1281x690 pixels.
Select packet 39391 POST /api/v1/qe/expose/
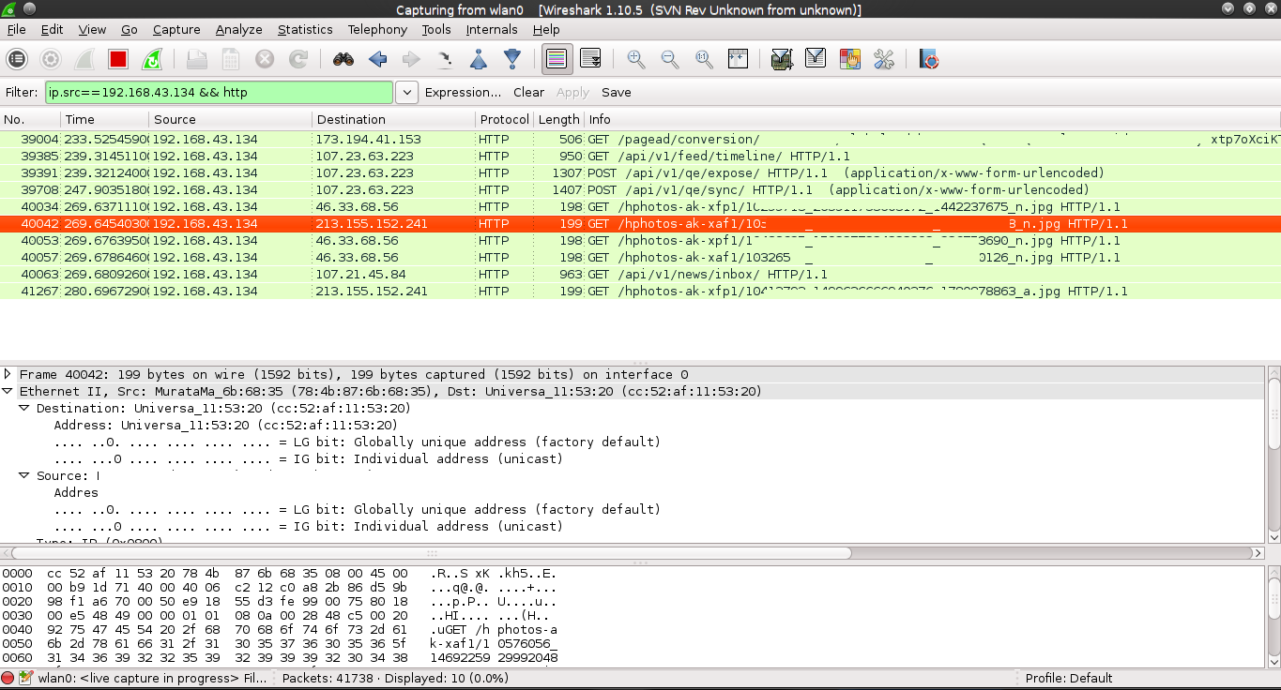point(640,172)
